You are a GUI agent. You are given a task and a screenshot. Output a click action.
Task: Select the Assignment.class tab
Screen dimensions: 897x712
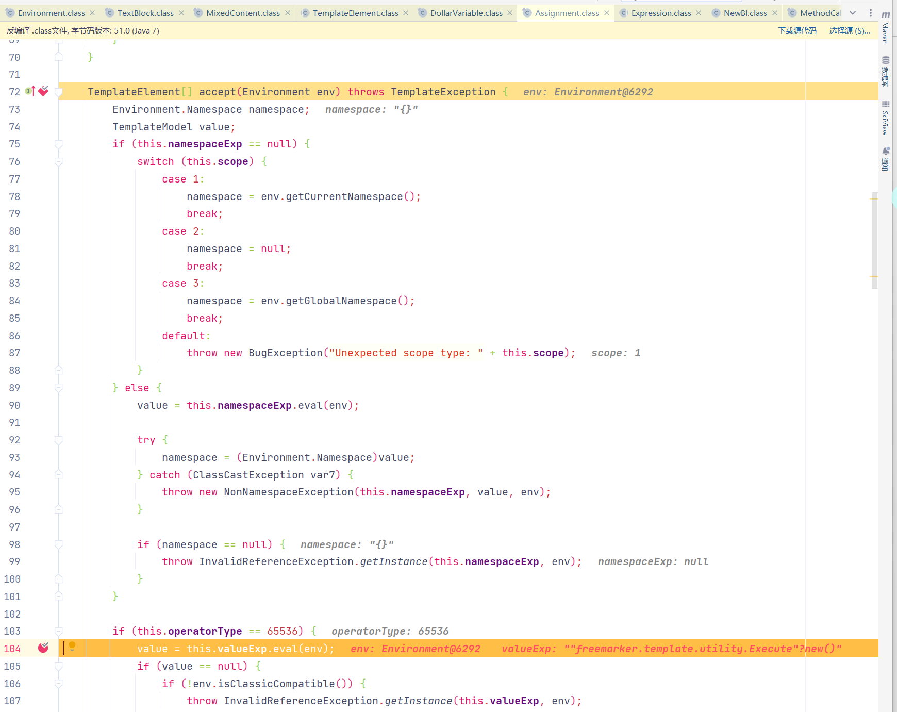[x=567, y=13]
